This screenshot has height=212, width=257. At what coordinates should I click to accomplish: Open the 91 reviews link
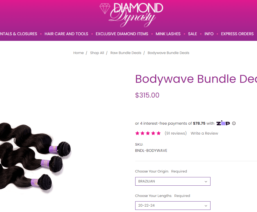pos(176,133)
